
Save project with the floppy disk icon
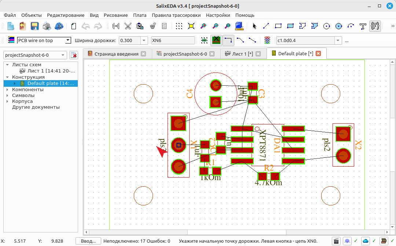click(34, 26)
